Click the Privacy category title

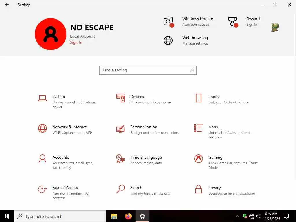pos(214,188)
